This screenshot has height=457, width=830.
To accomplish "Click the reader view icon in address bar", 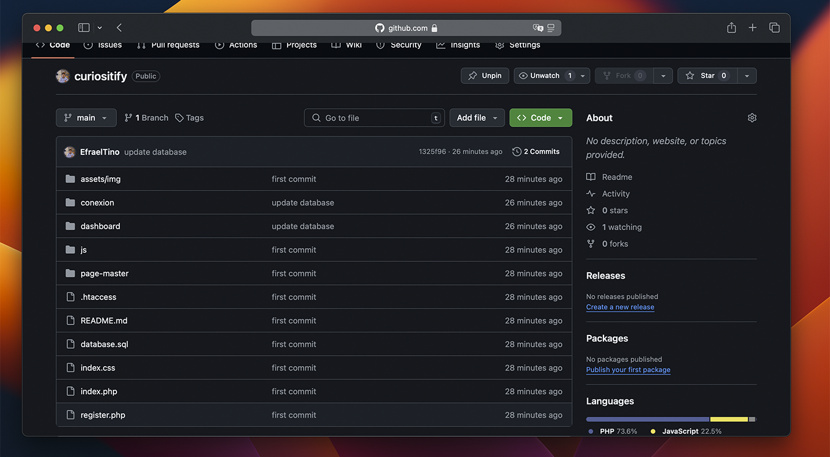I will pos(551,28).
